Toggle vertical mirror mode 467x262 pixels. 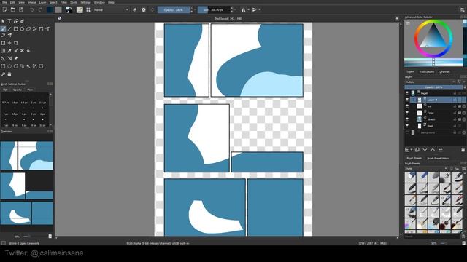254,9
